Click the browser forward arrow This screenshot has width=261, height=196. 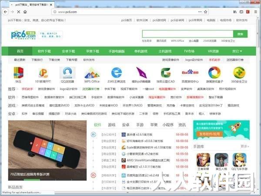click(12, 12)
